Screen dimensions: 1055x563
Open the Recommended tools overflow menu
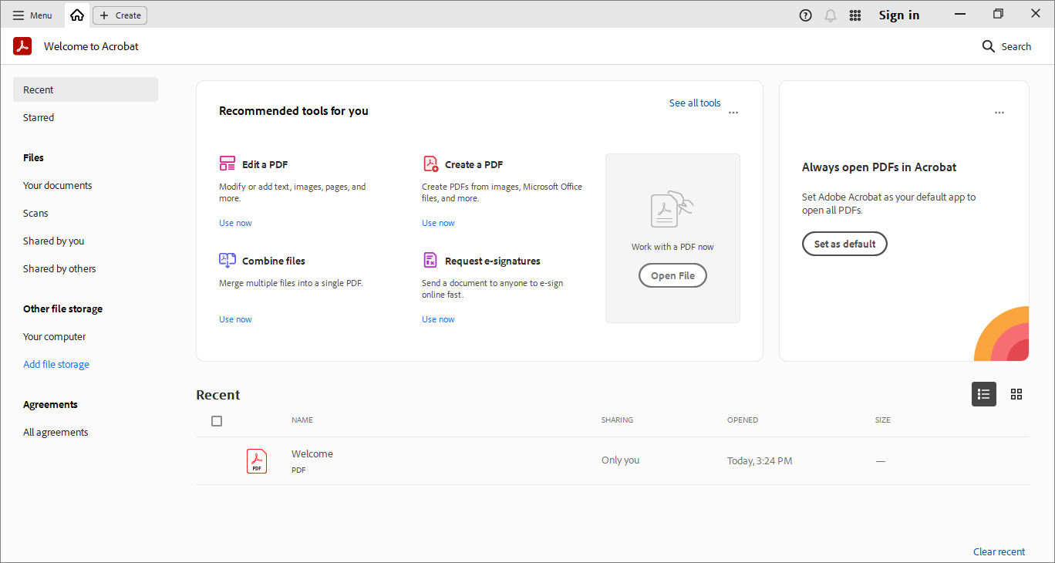[x=733, y=112]
